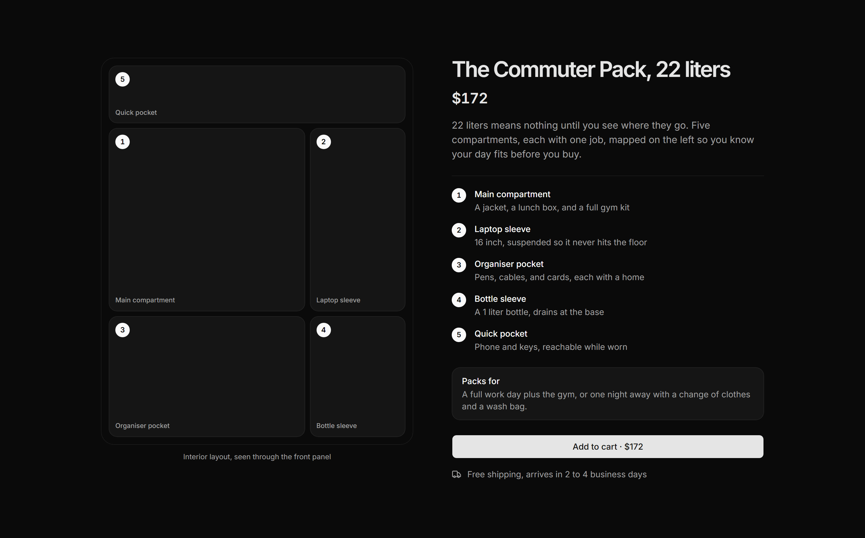Click 'A 1 liter bottle, drains at the base'
The height and width of the screenshot is (538, 865).
pyautogui.click(x=539, y=312)
